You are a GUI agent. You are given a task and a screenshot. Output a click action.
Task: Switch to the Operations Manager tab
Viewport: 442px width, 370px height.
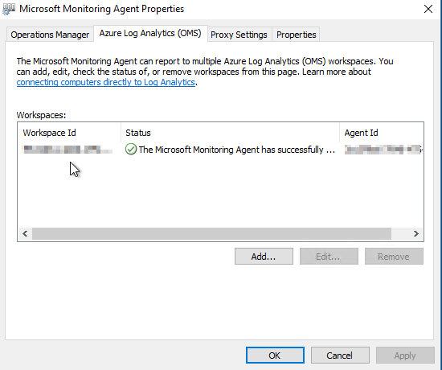pyautogui.click(x=50, y=35)
